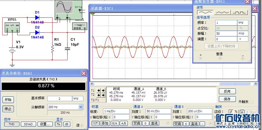Select the triangle waveform button
Viewport: 262px width, 130px height.
(x=223, y=12)
